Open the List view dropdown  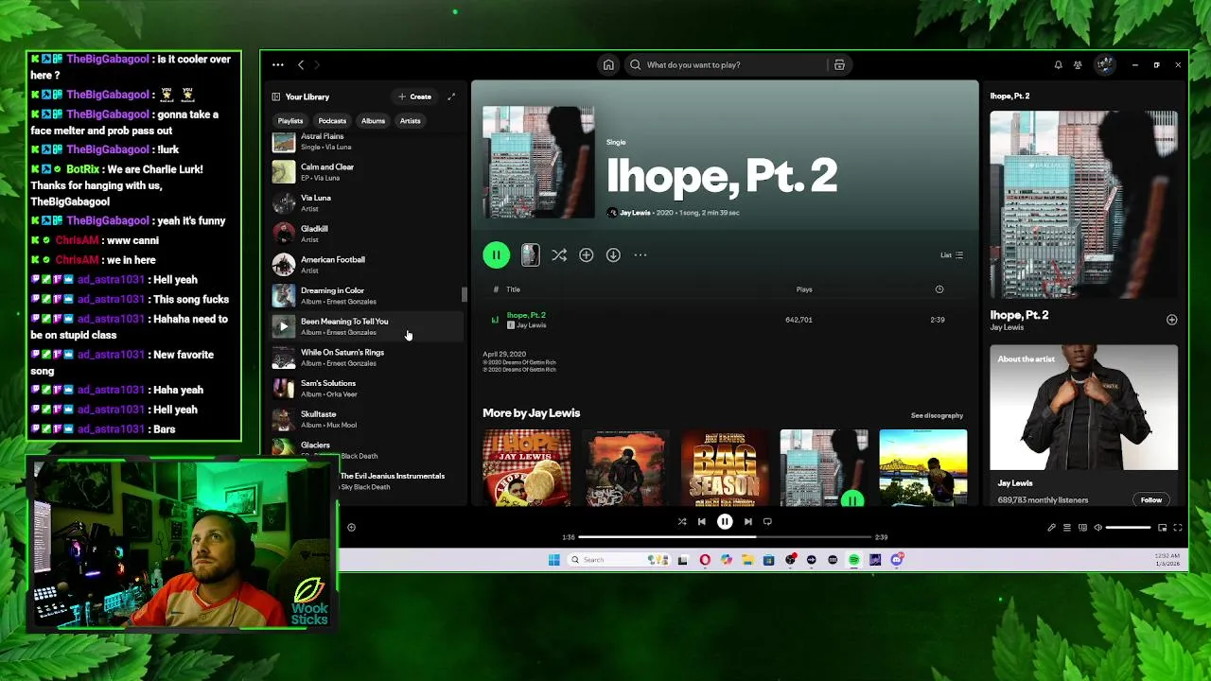point(952,255)
